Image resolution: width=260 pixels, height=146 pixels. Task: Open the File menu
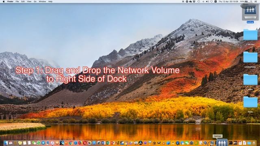coord(17,2)
